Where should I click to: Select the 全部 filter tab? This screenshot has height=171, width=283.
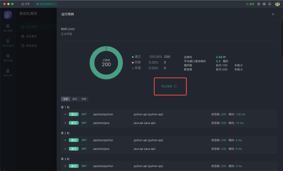tap(66, 99)
